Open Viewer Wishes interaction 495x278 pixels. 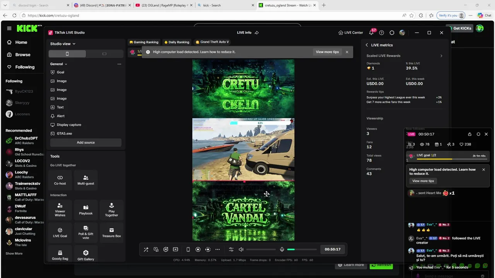[x=60, y=210]
